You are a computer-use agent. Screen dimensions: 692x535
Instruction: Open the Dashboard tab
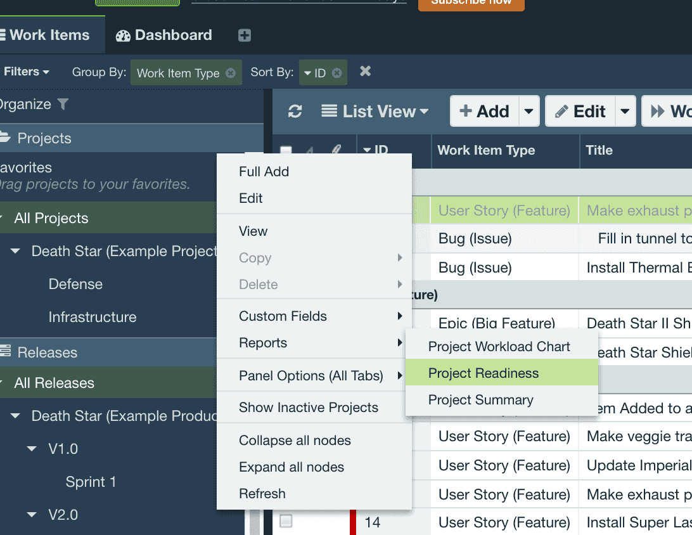[164, 35]
